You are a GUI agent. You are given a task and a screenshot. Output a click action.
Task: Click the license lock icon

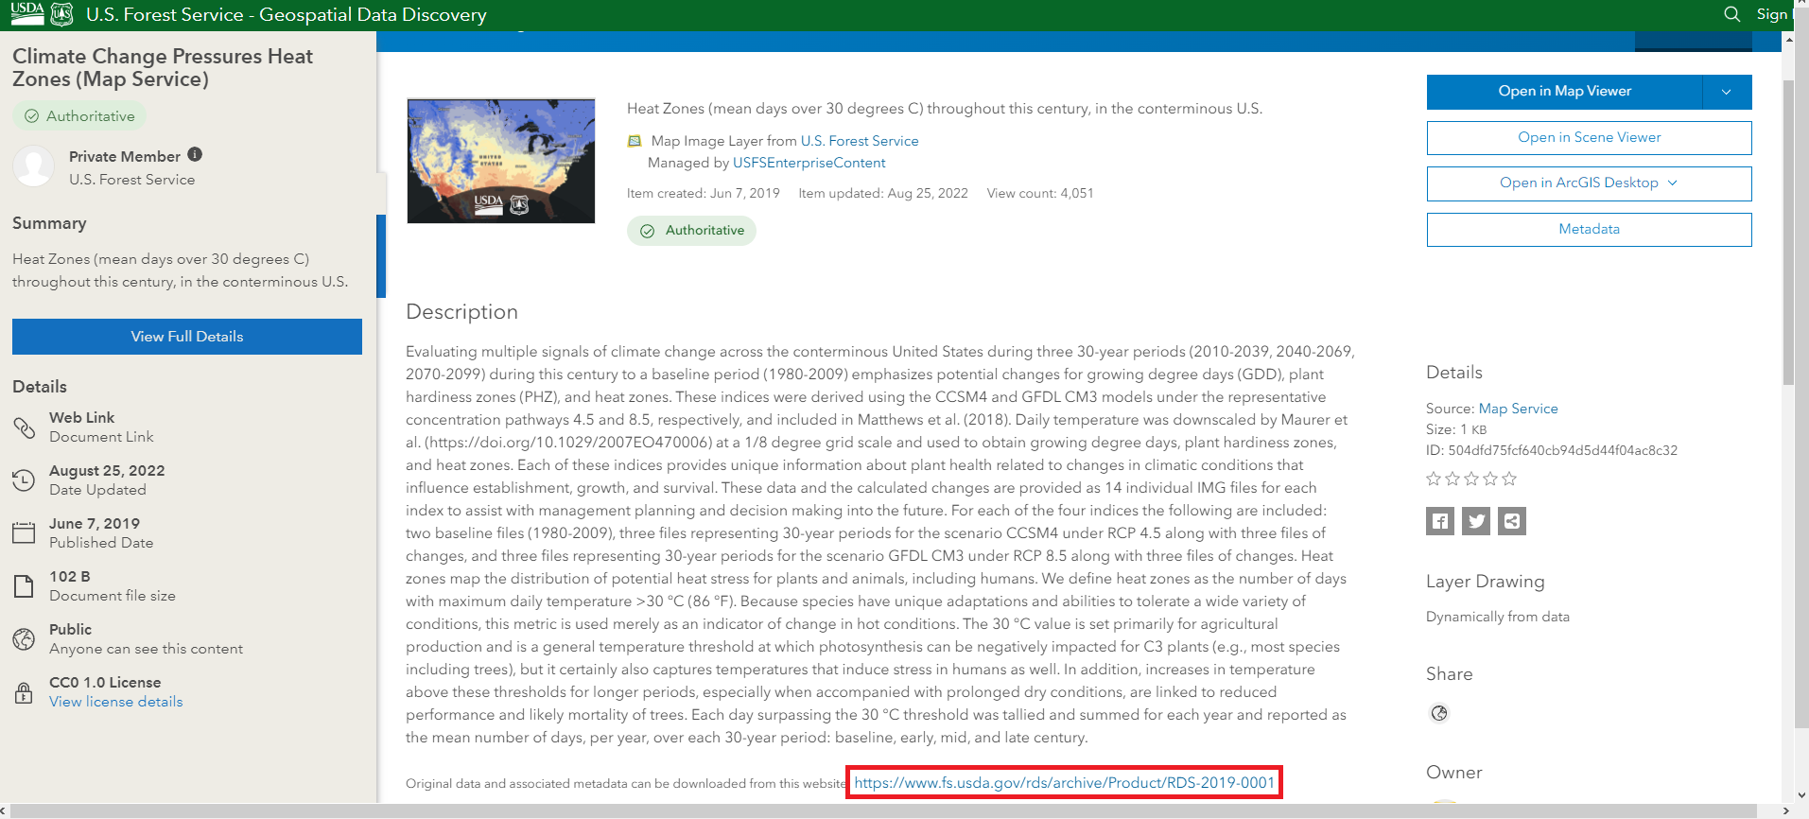coord(24,692)
